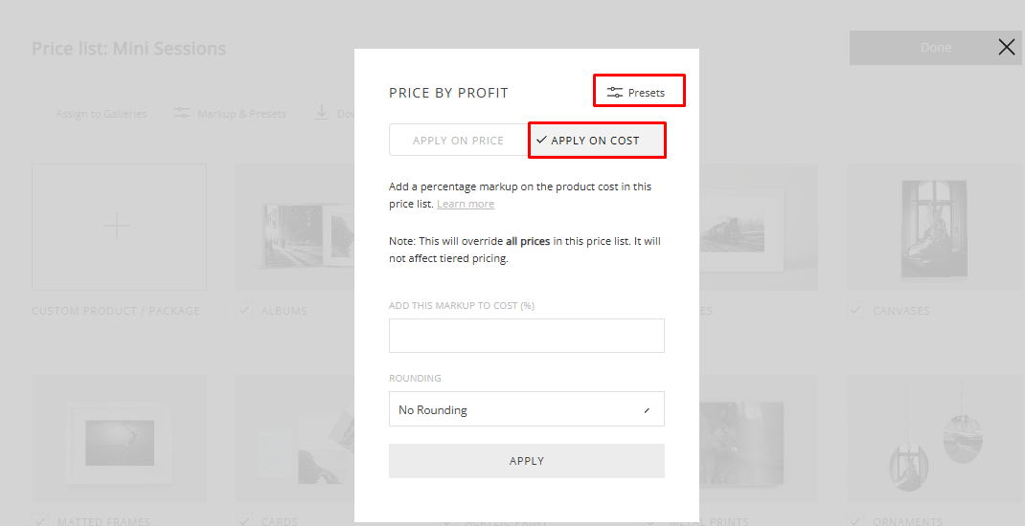The height and width of the screenshot is (526, 1025).
Task: Open the Learn more link
Action: click(x=466, y=204)
